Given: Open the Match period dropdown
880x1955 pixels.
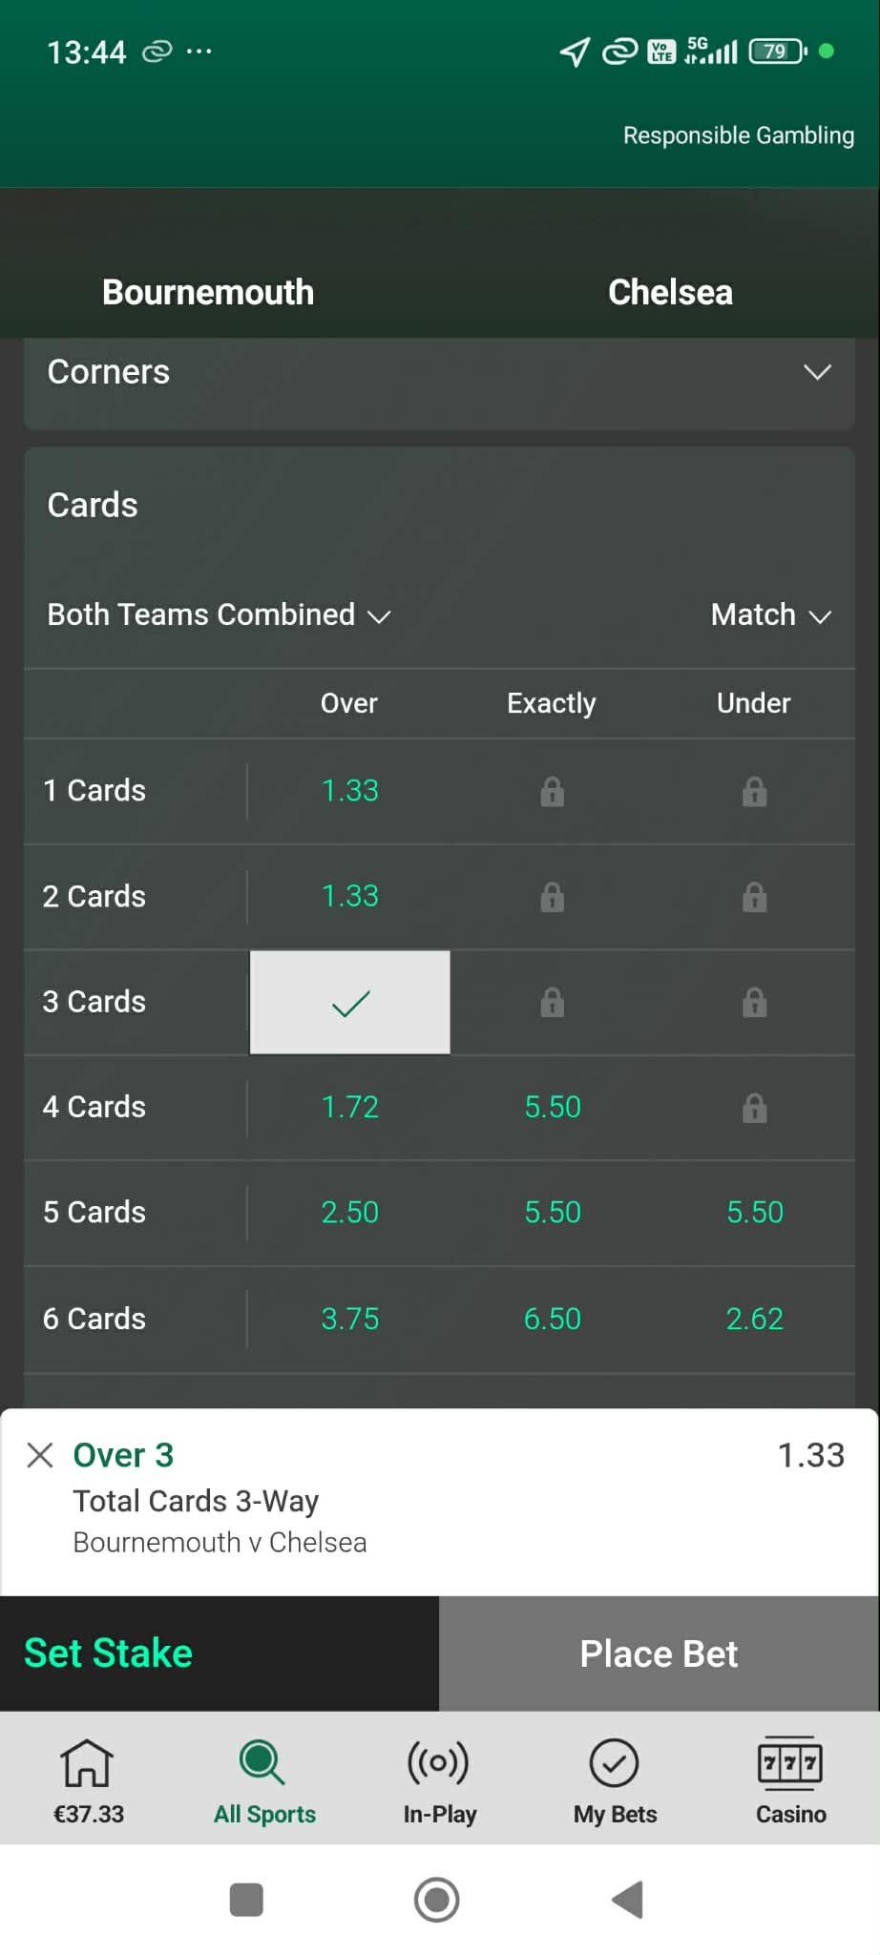Looking at the screenshot, I should click(770, 614).
